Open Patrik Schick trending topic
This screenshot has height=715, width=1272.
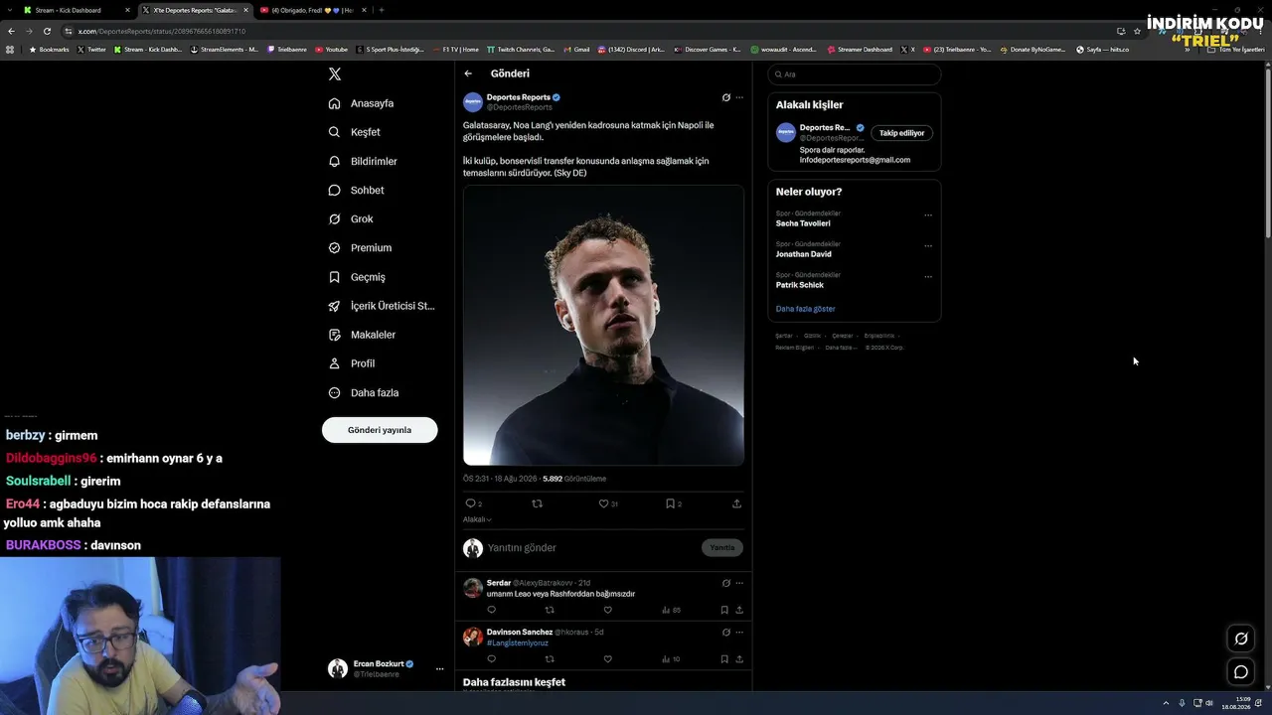(x=800, y=285)
